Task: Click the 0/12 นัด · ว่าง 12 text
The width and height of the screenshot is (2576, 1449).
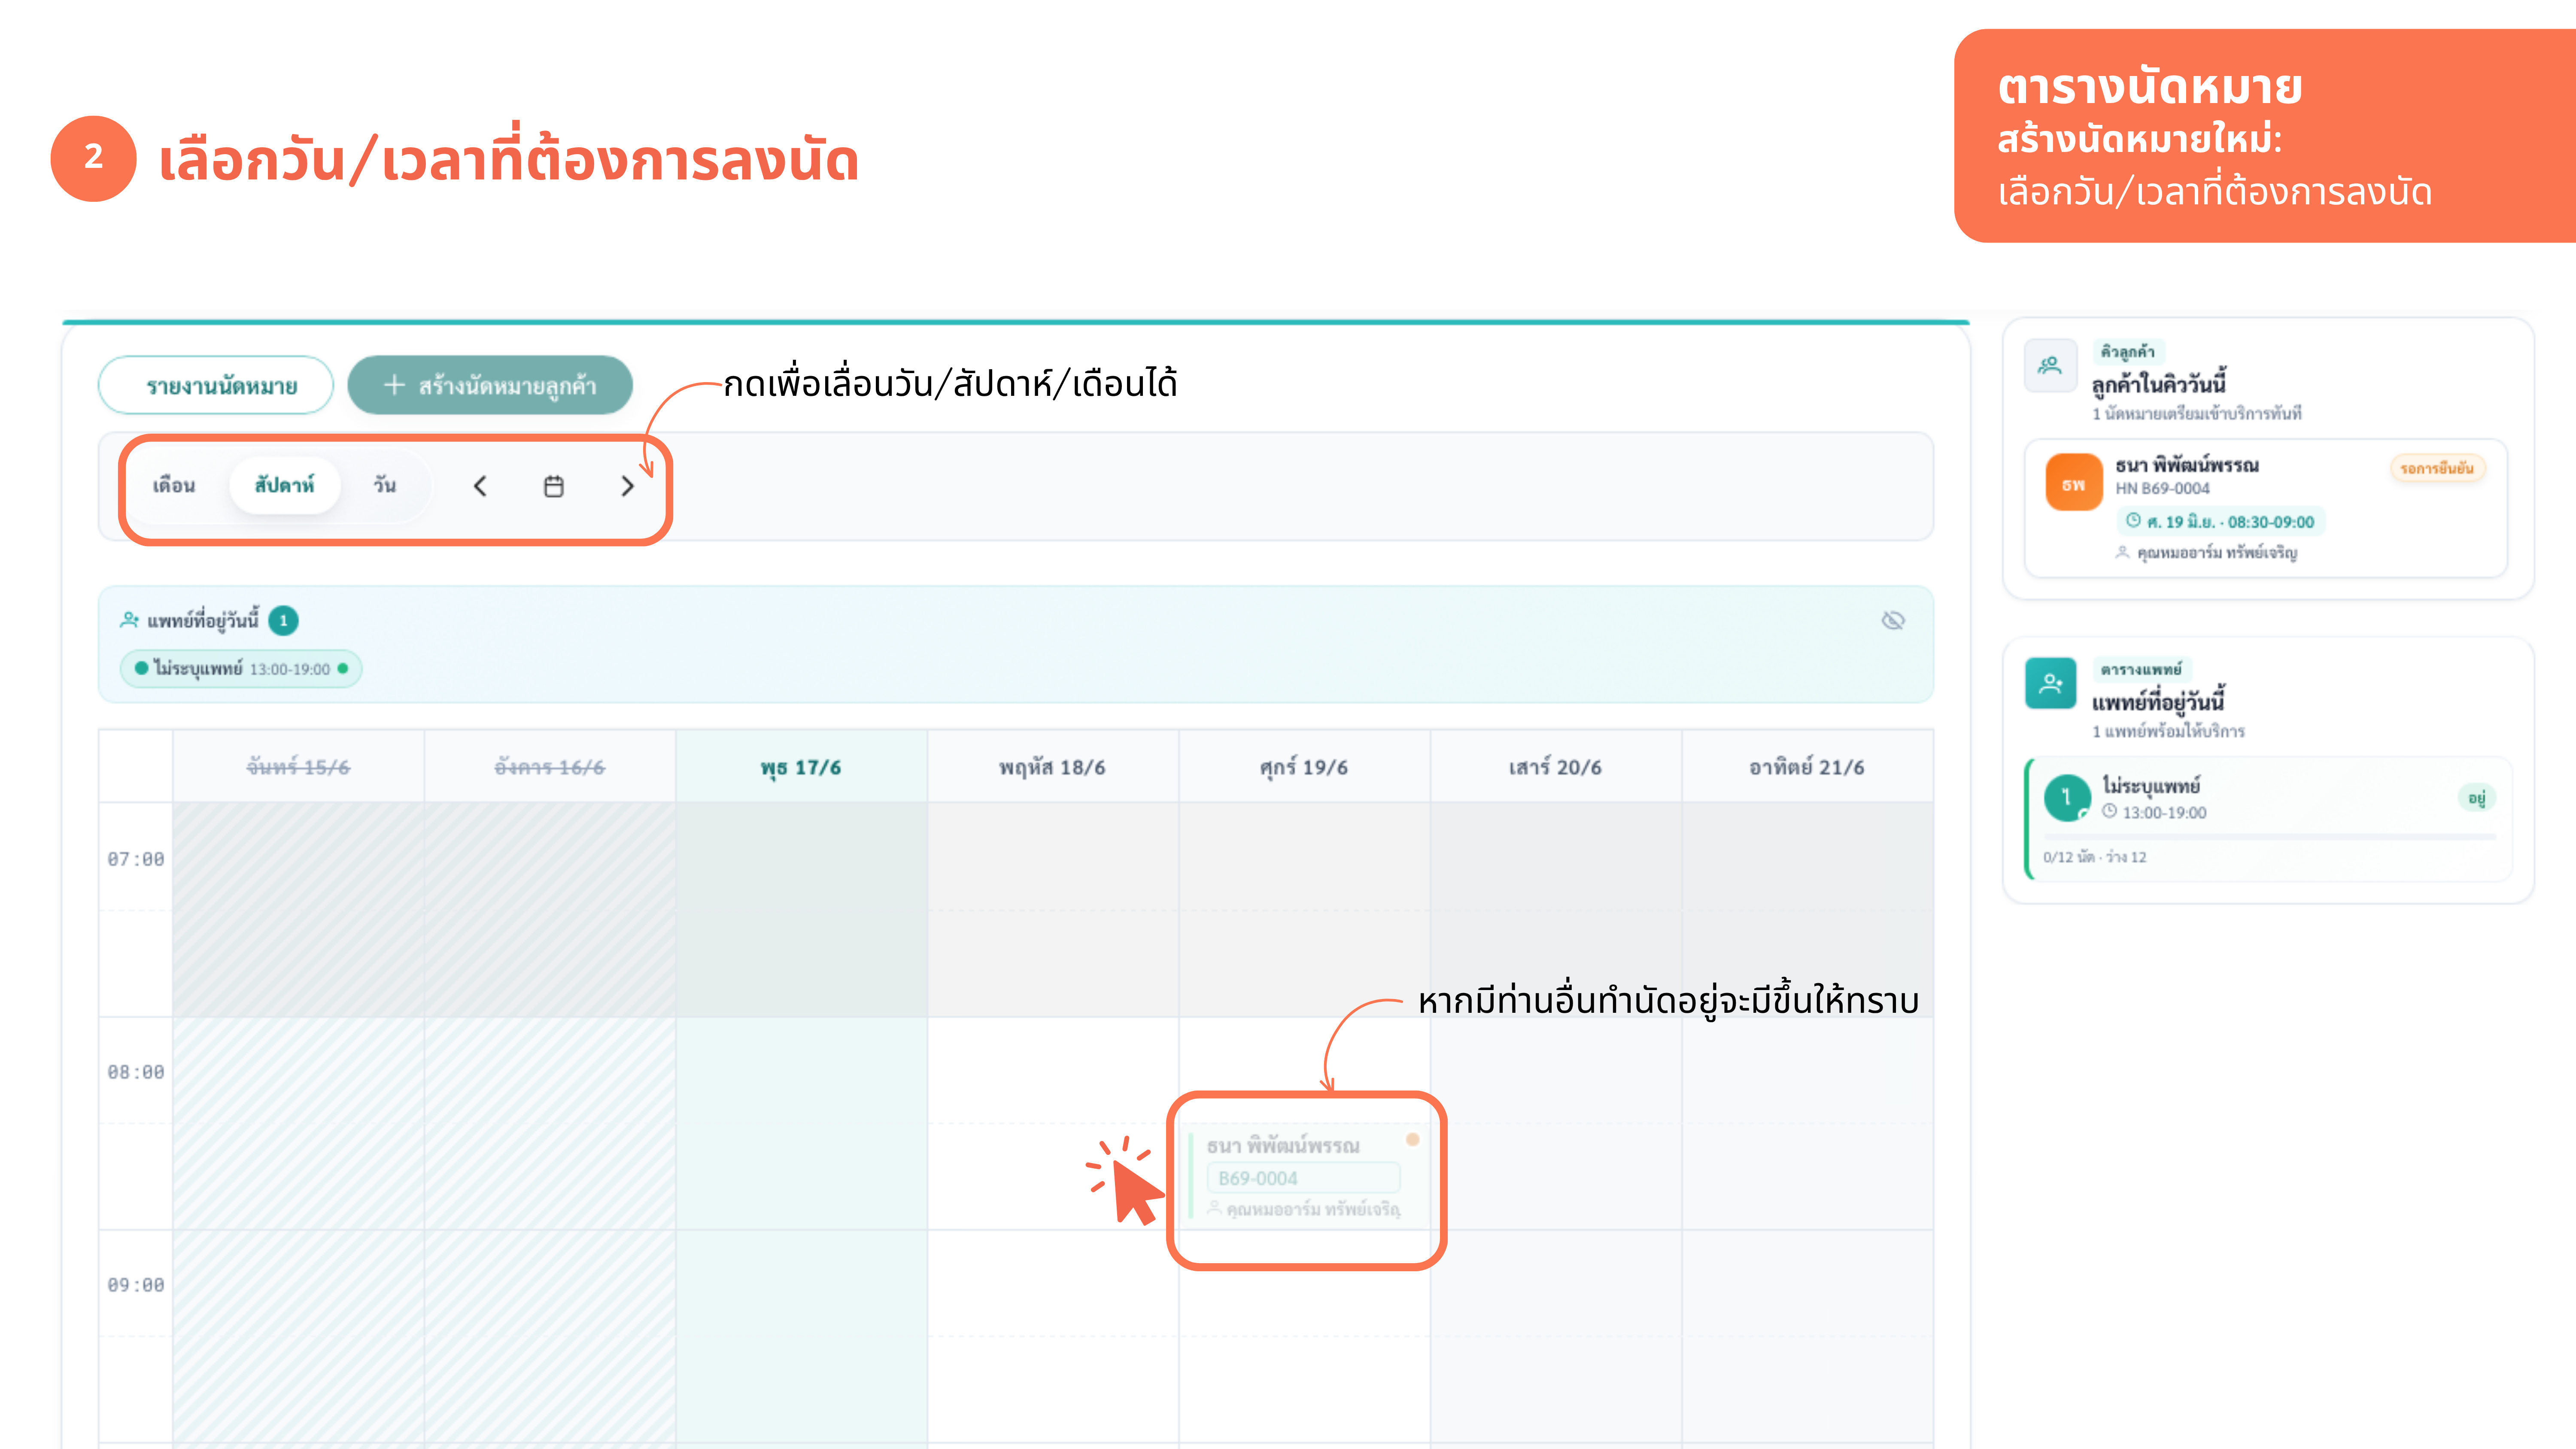Action: [2095, 857]
